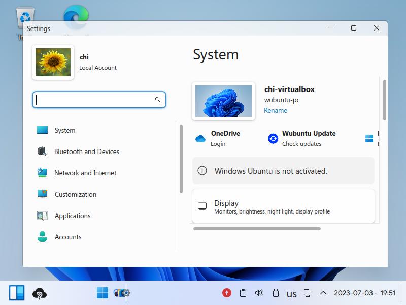
Task: Click the horizontal scrollbar below Display
Action: (x=257, y=229)
